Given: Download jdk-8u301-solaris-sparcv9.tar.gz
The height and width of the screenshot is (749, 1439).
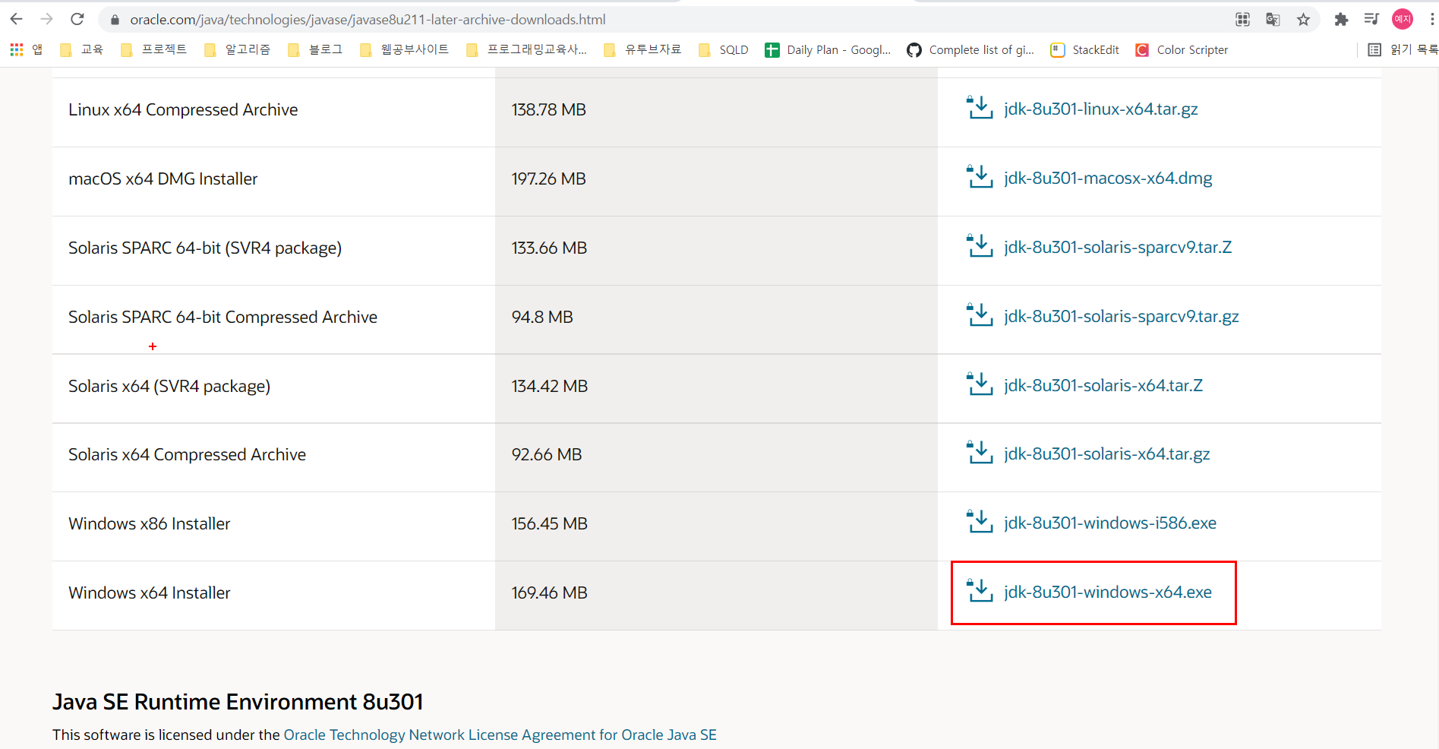Looking at the screenshot, I should (1121, 316).
